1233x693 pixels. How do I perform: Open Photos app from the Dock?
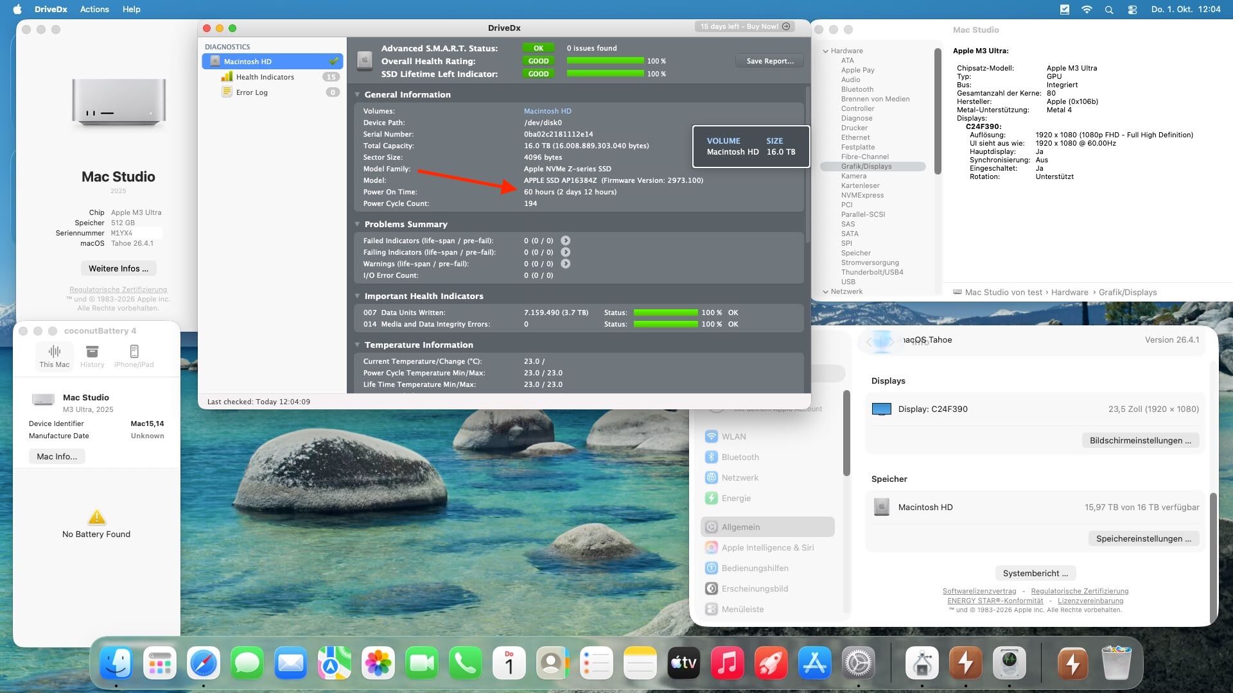[x=378, y=663]
